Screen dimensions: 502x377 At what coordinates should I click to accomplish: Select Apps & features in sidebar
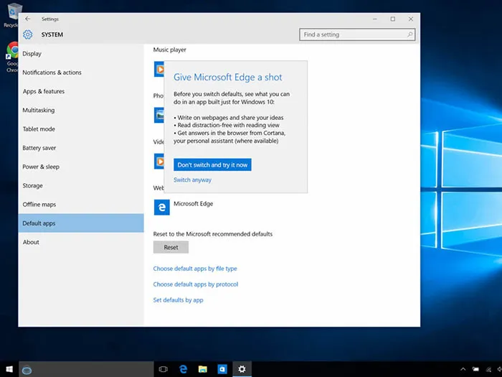point(43,92)
